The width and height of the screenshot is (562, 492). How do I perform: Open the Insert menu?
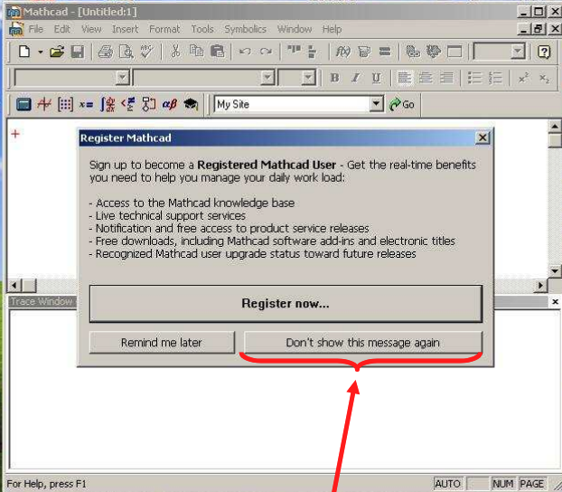click(x=125, y=29)
